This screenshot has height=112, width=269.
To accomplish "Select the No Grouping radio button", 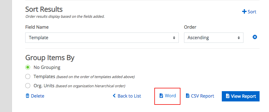I will 28,67.
